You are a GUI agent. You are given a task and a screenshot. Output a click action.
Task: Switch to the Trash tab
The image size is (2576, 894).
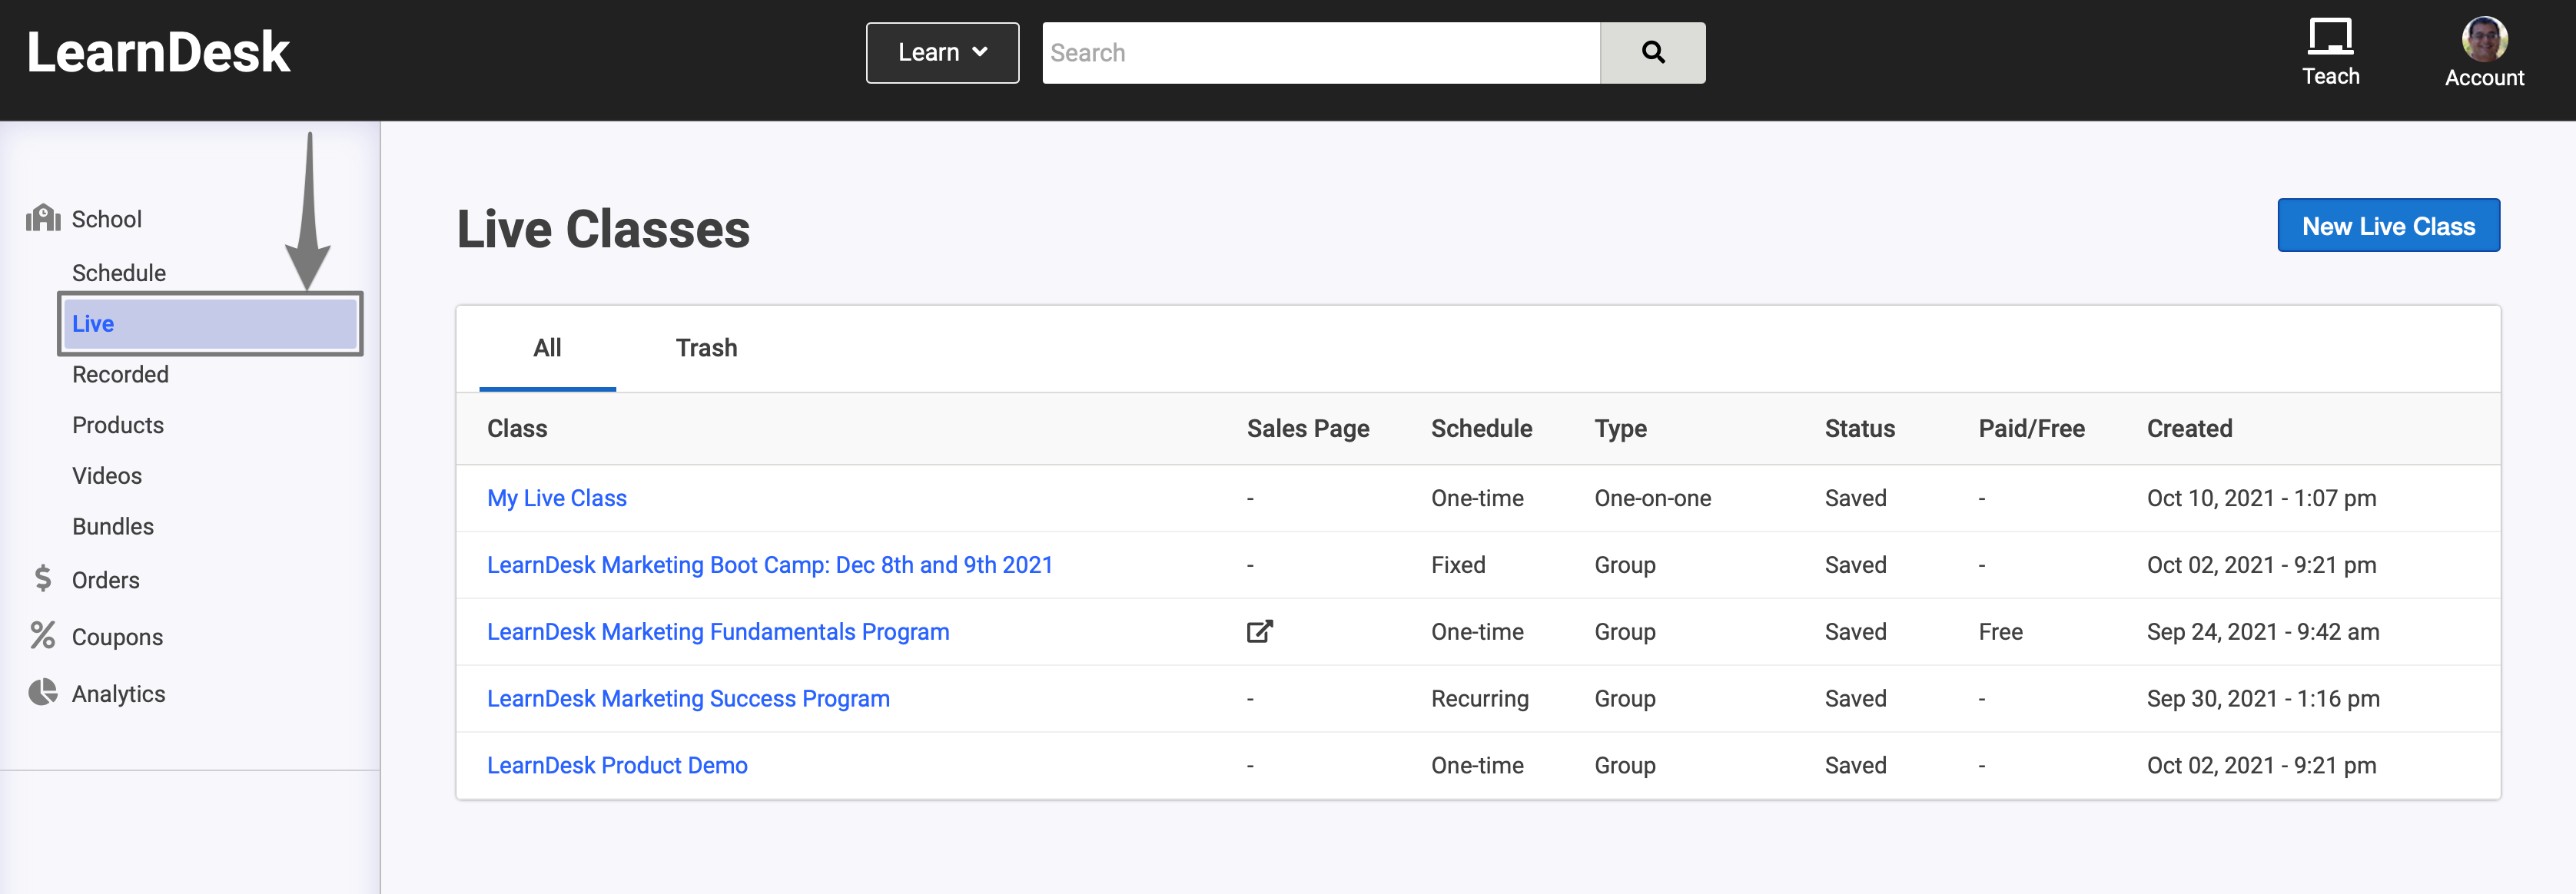[706, 349]
